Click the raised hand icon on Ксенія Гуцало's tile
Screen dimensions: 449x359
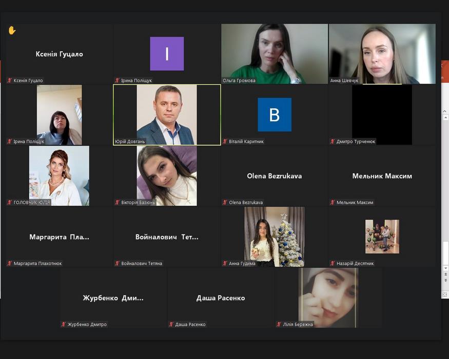click(x=12, y=30)
